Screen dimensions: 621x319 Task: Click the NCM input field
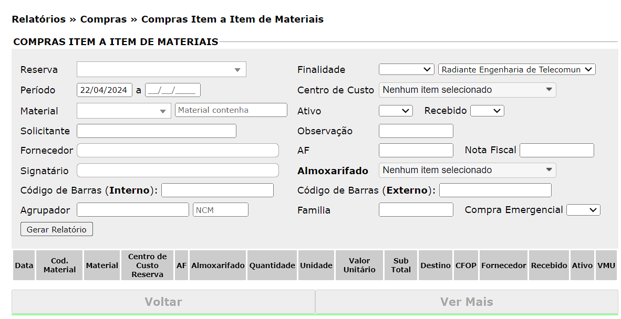pos(220,210)
